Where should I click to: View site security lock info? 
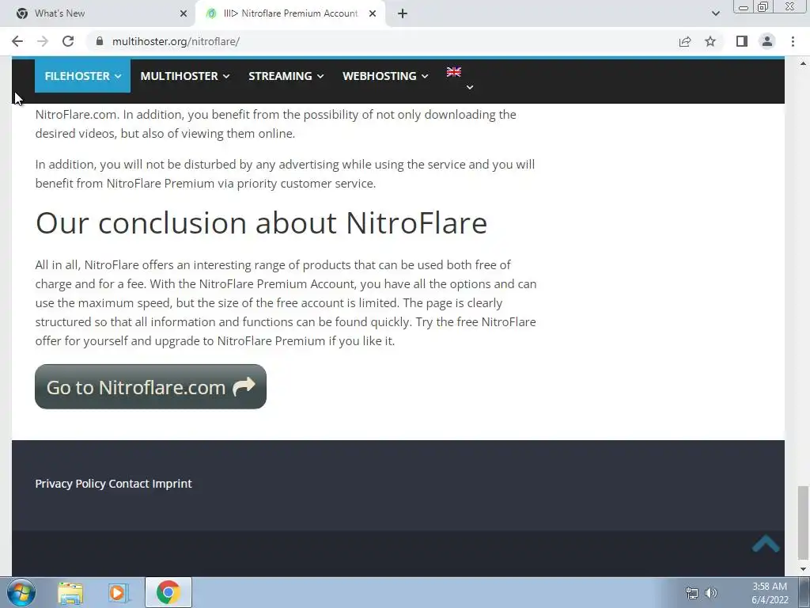[100, 41]
